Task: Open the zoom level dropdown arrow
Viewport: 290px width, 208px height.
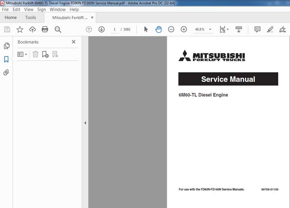Action: [x=210, y=29]
